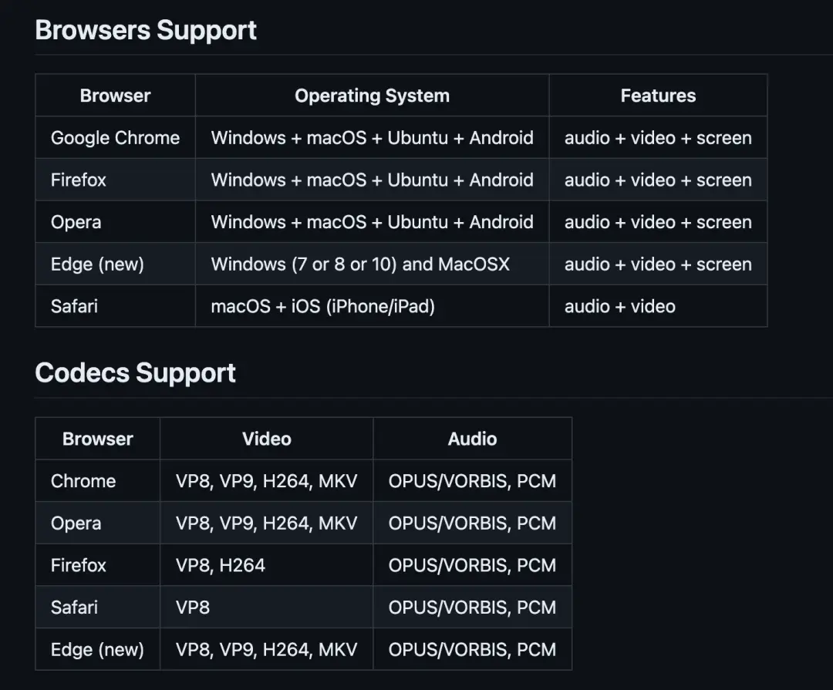Click the Codecs Support heading

click(135, 373)
